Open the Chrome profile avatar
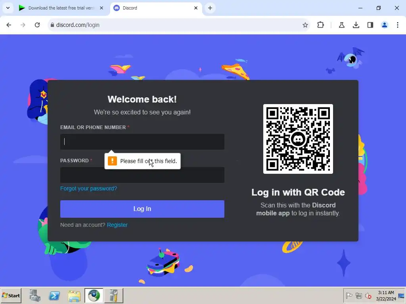The image size is (406, 304). pyautogui.click(x=385, y=25)
